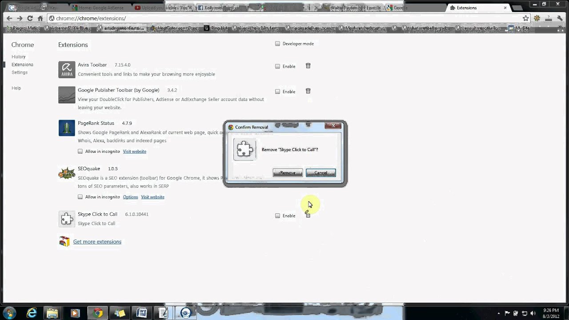Open Microsoft Word from taskbar
The width and height of the screenshot is (569, 320).
click(x=142, y=313)
